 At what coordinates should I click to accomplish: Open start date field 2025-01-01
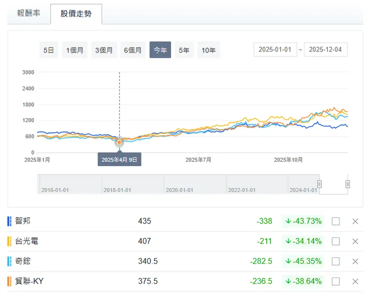coord(275,49)
